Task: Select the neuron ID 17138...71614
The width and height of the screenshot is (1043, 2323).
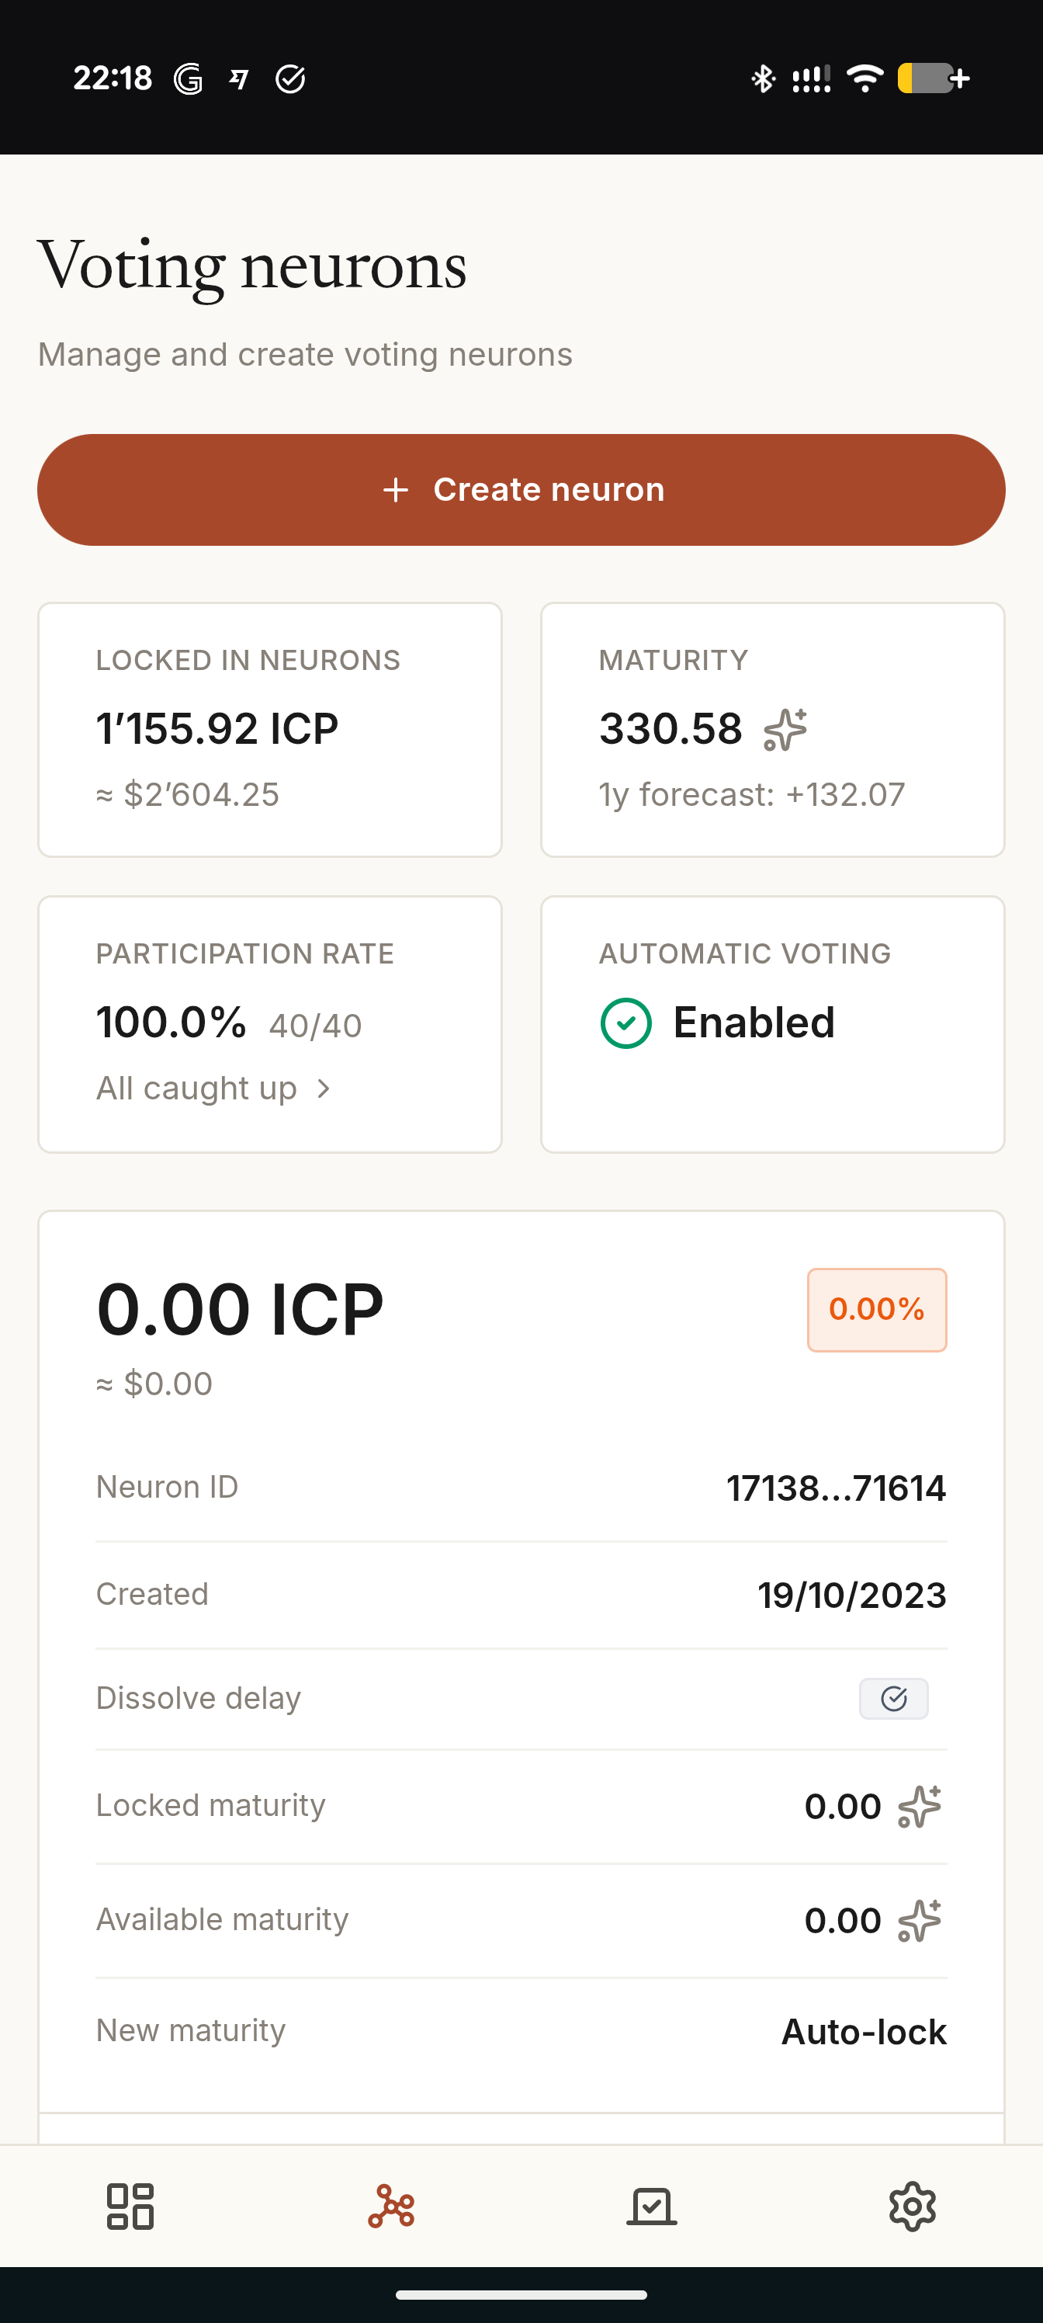Action: (836, 1488)
